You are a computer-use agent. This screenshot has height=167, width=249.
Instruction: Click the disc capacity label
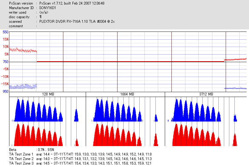(x=19, y=17)
